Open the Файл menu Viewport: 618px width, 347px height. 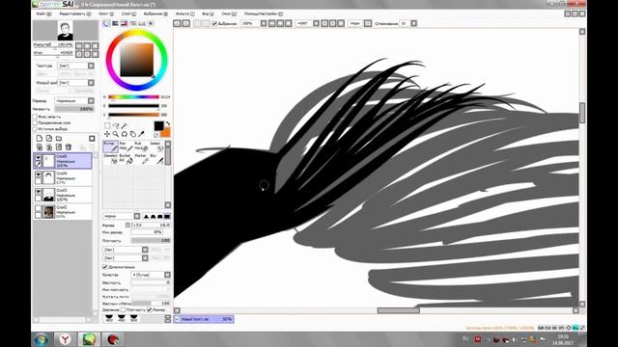(x=43, y=13)
